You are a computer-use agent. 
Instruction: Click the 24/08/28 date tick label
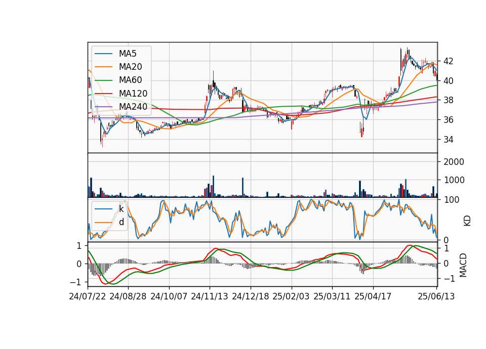point(128,296)
